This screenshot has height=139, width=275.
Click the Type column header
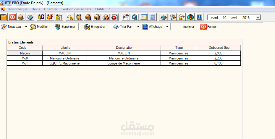(178, 48)
